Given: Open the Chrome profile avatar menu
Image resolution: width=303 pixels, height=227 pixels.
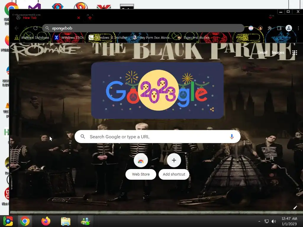Looking at the screenshot, I should click(289, 28).
